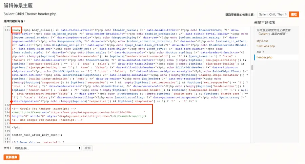
Task: Open the Salient Child Theme selector dropdown
Action: click(272, 14)
